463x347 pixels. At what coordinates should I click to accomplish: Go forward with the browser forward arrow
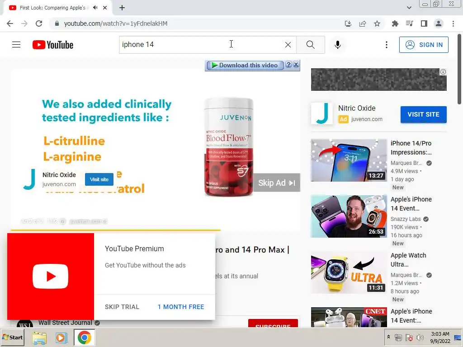click(24, 23)
